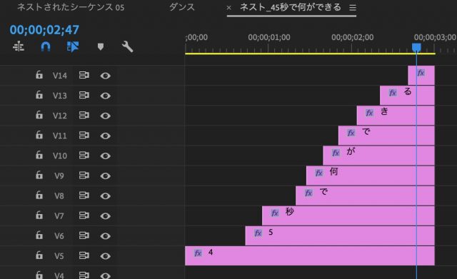Click the 00;00;02;47 playhead timecode
The width and height of the screenshot is (457, 279).
(x=44, y=30)
